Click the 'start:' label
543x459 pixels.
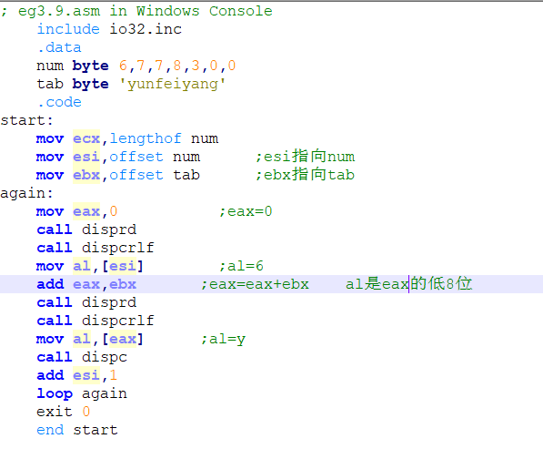26,120
